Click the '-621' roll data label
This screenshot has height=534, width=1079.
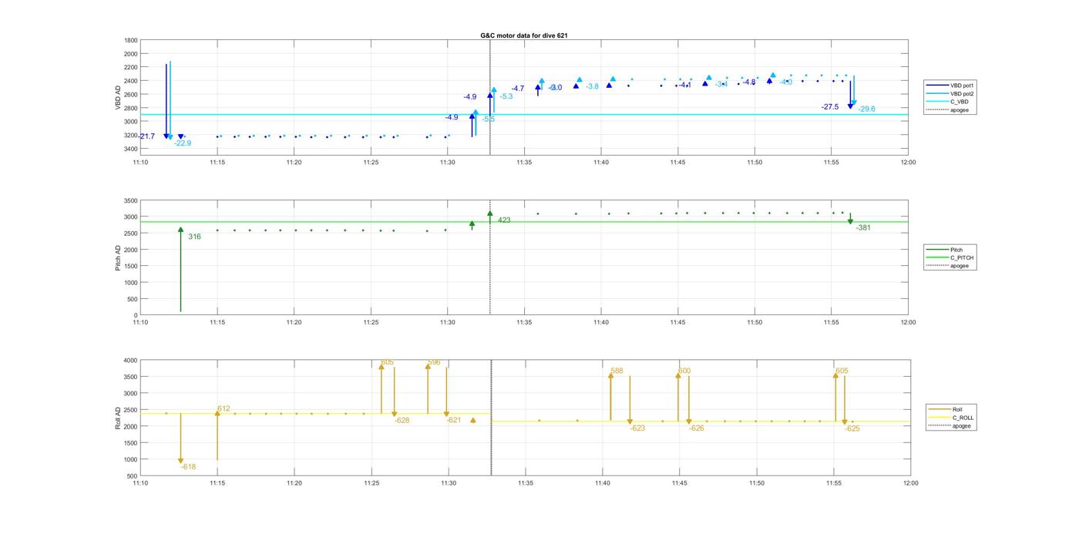click(x=453, y=421)
